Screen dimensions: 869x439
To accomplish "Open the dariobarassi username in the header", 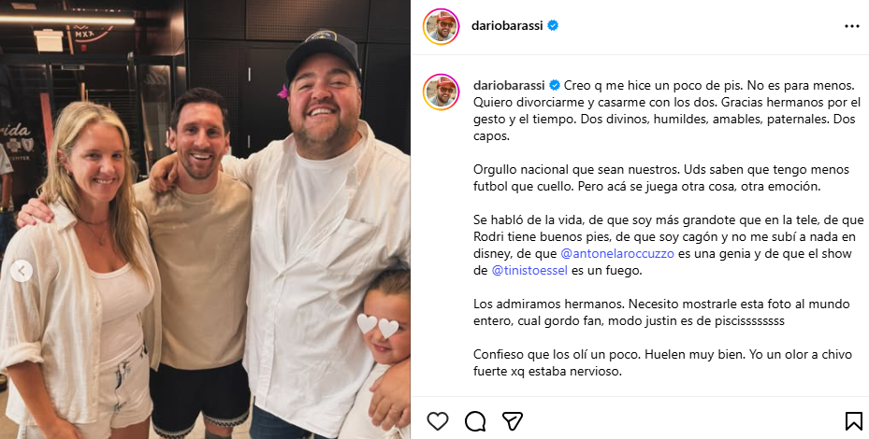I will (507, 25).
